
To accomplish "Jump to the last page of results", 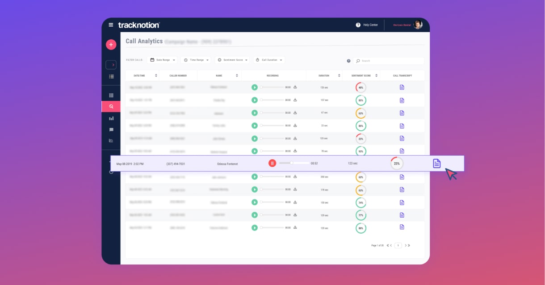I will coord(408,245).
